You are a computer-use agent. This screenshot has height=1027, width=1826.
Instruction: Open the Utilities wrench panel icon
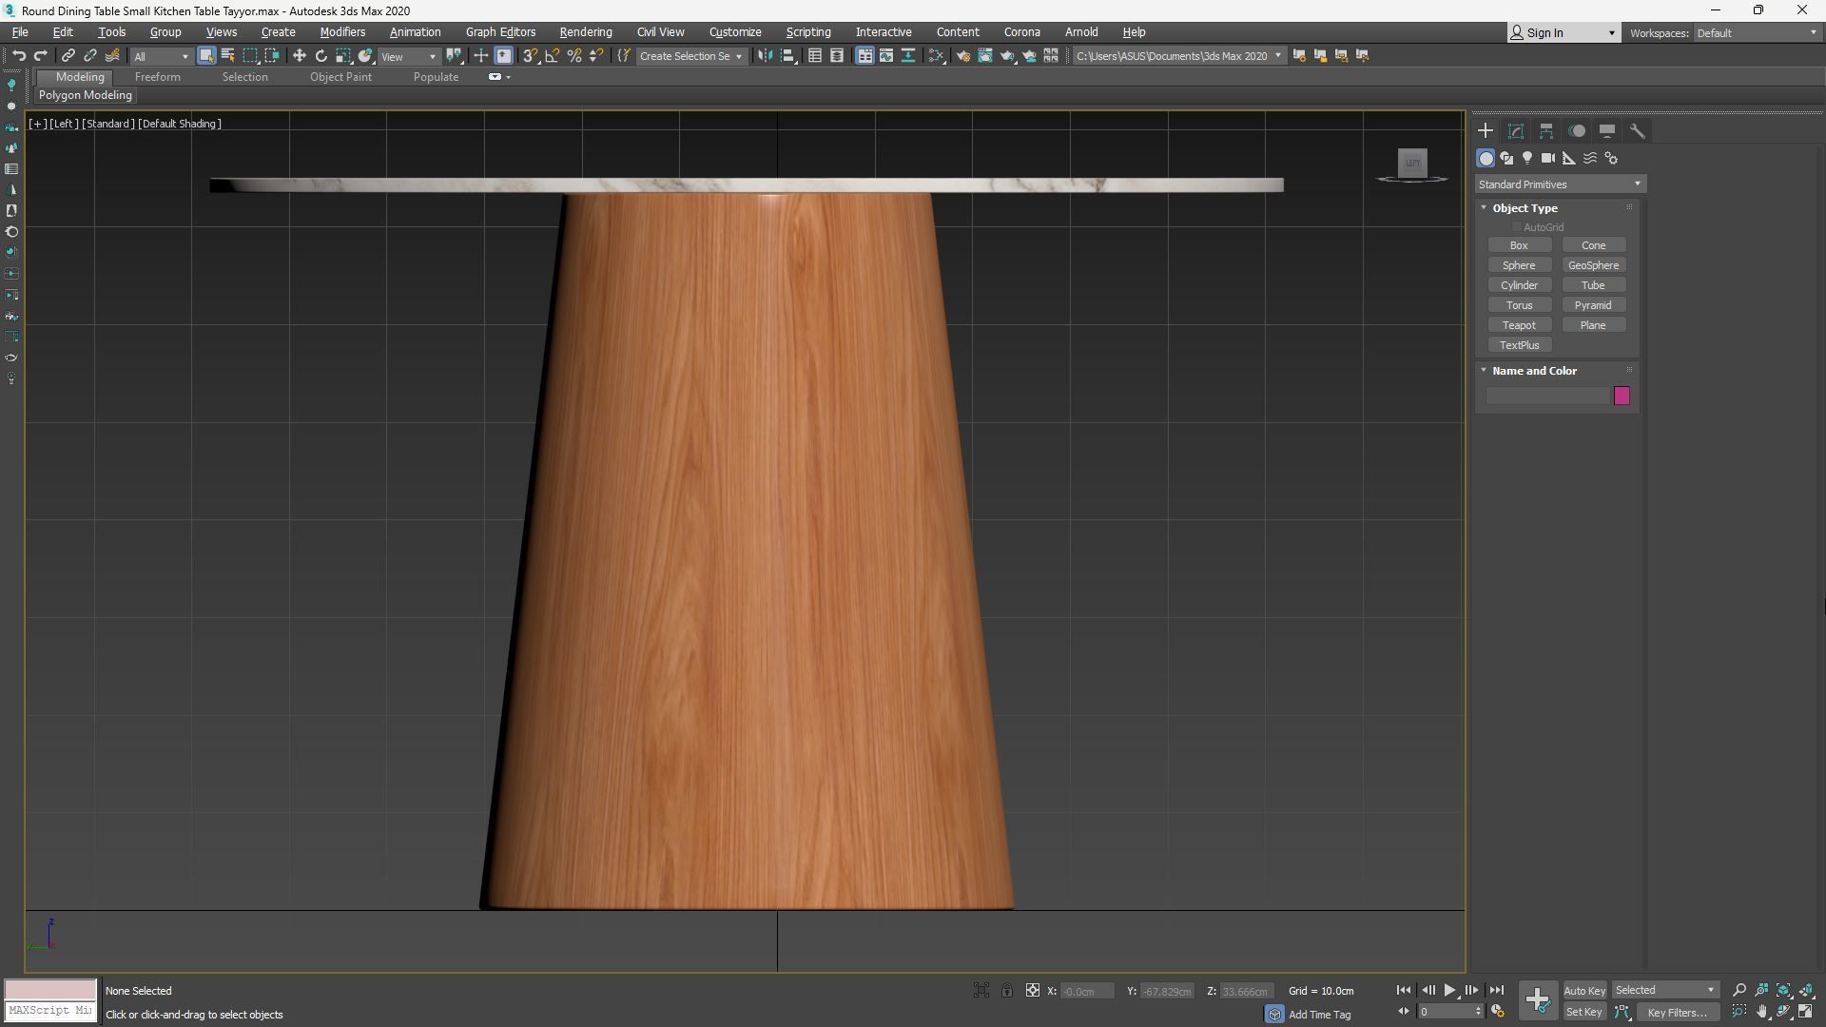pyautogui.click(x=1637, y=131)
